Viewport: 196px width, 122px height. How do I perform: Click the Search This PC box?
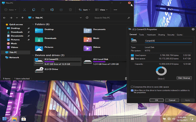tap(112, 18)
